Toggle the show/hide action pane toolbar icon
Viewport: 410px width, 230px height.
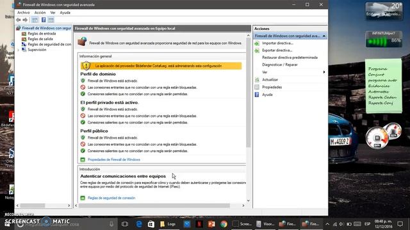[51, 20]
